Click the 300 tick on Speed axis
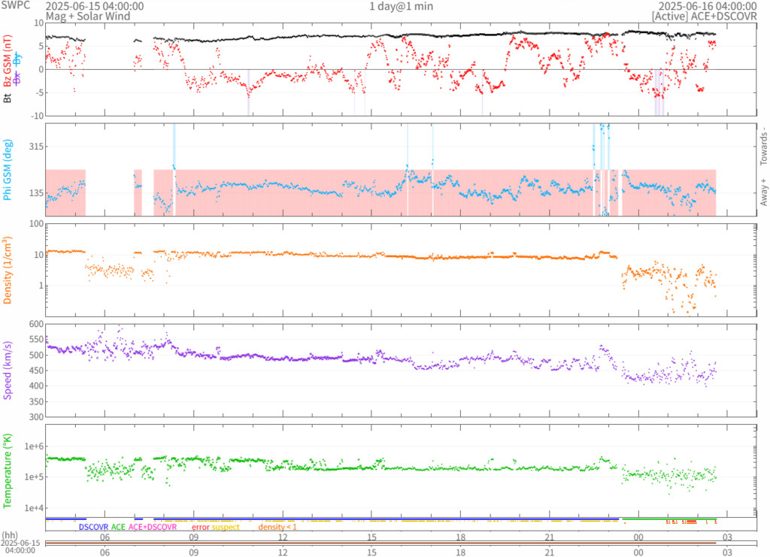The height and width of the screenshot is (557, 770). pos(36,417)
